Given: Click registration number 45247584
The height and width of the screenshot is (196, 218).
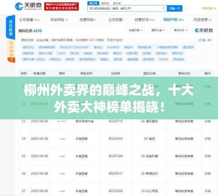Looking at the screenshot, I should pos(115,156).
